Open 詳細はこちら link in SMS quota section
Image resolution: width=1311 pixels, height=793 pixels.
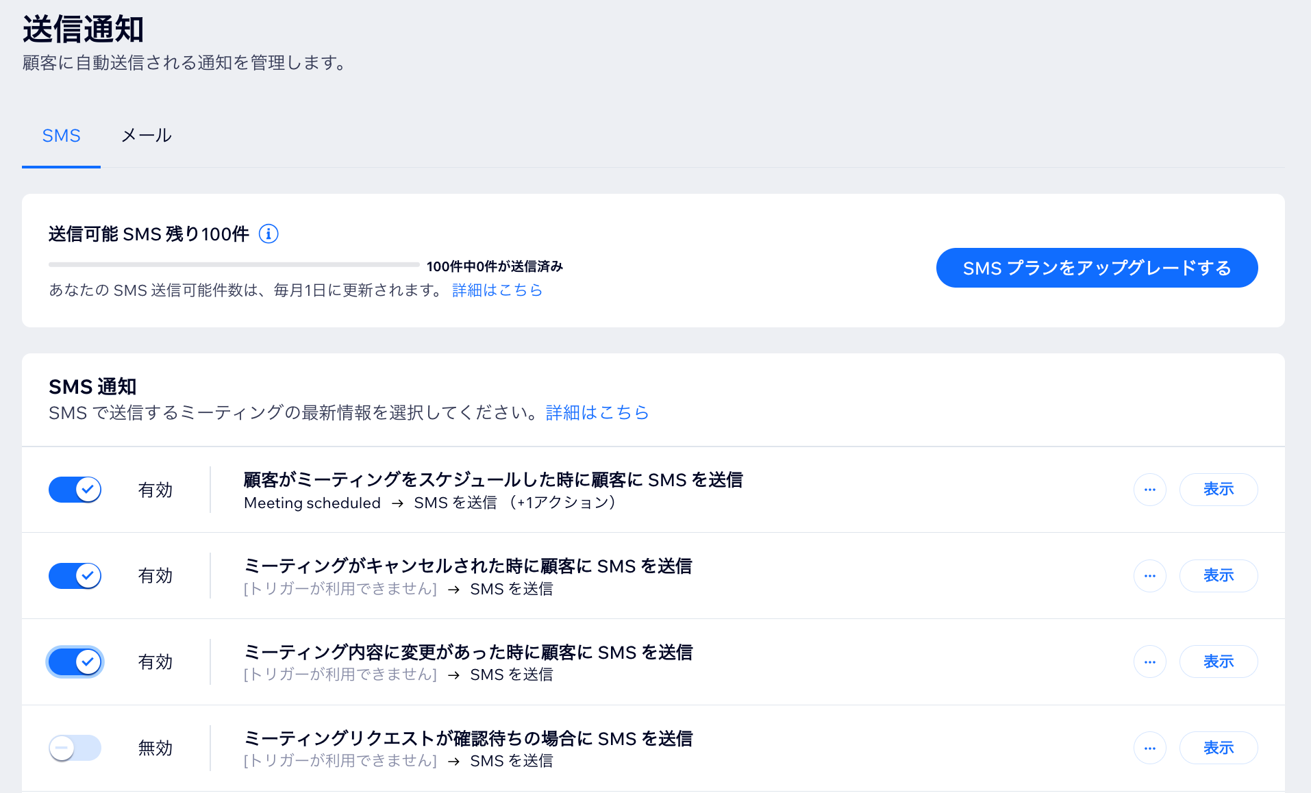tap(497, 290)
